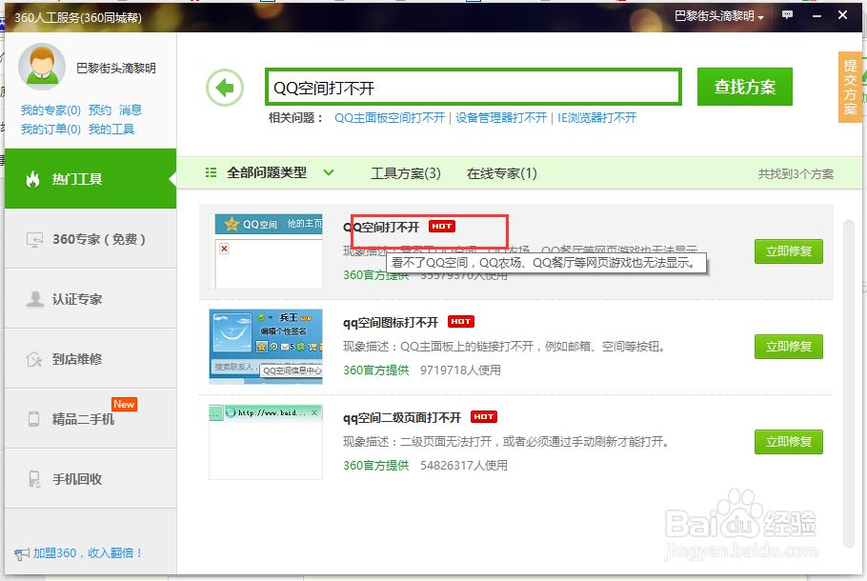This screenshot has width=867, height=581.
Task: Click the QQ panel thumbnail of second result
Action: point(266,347)
